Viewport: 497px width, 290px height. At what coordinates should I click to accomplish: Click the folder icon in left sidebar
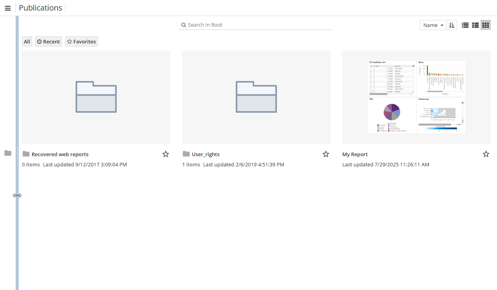8,153
